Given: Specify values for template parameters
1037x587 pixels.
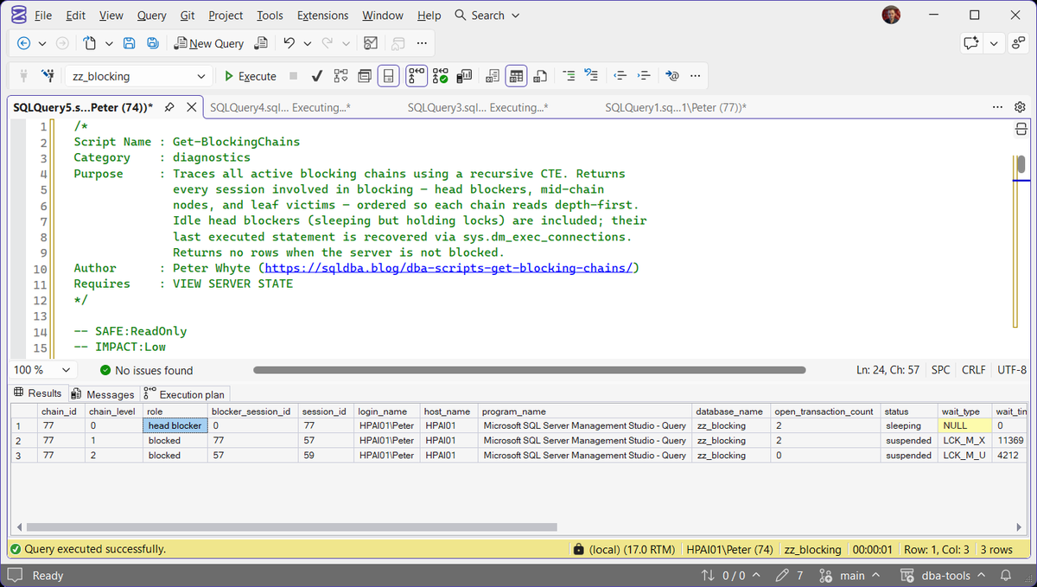Looking at the screenshot, I should (672, 76).
